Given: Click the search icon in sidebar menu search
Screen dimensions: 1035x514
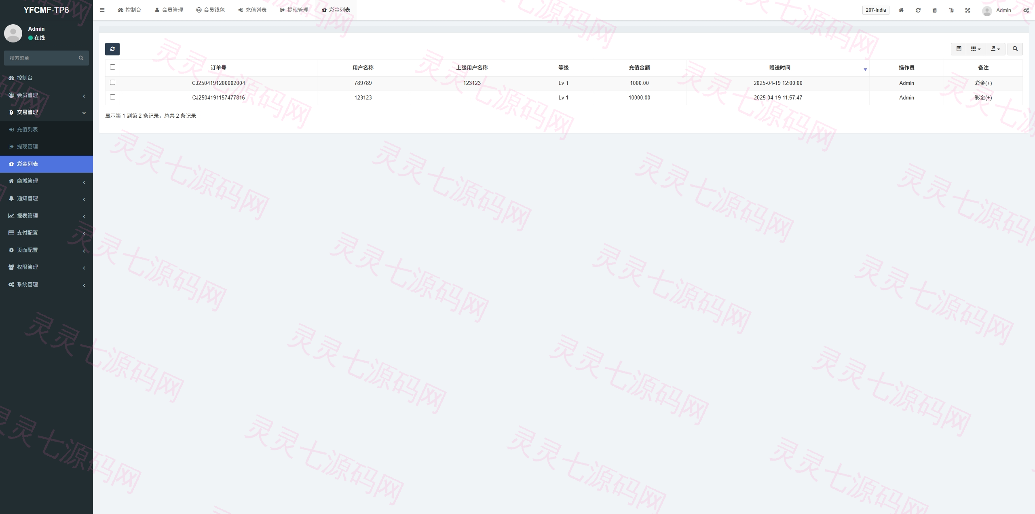Looking at the screenshot, I should click(x=81, y=58).
